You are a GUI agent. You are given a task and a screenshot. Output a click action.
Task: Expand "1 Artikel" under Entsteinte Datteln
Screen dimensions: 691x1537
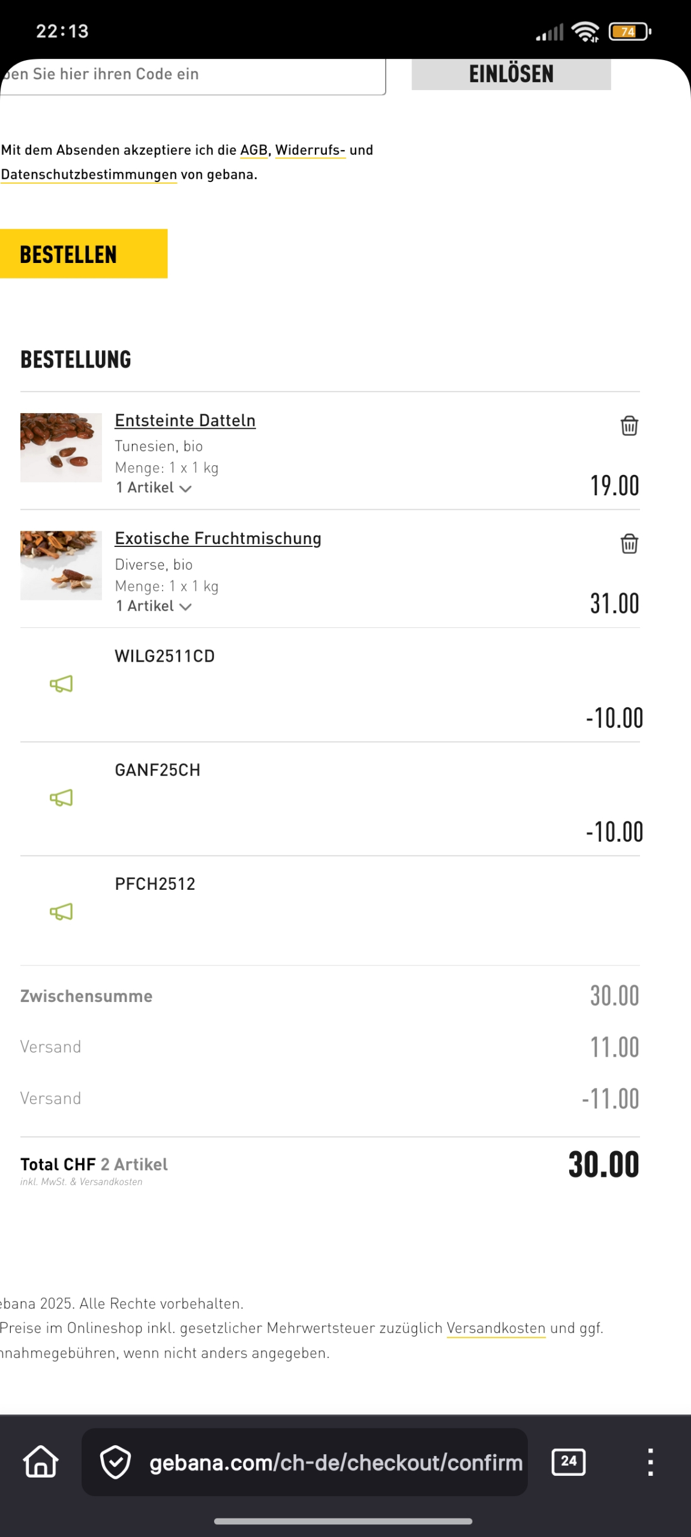(154, 488)
